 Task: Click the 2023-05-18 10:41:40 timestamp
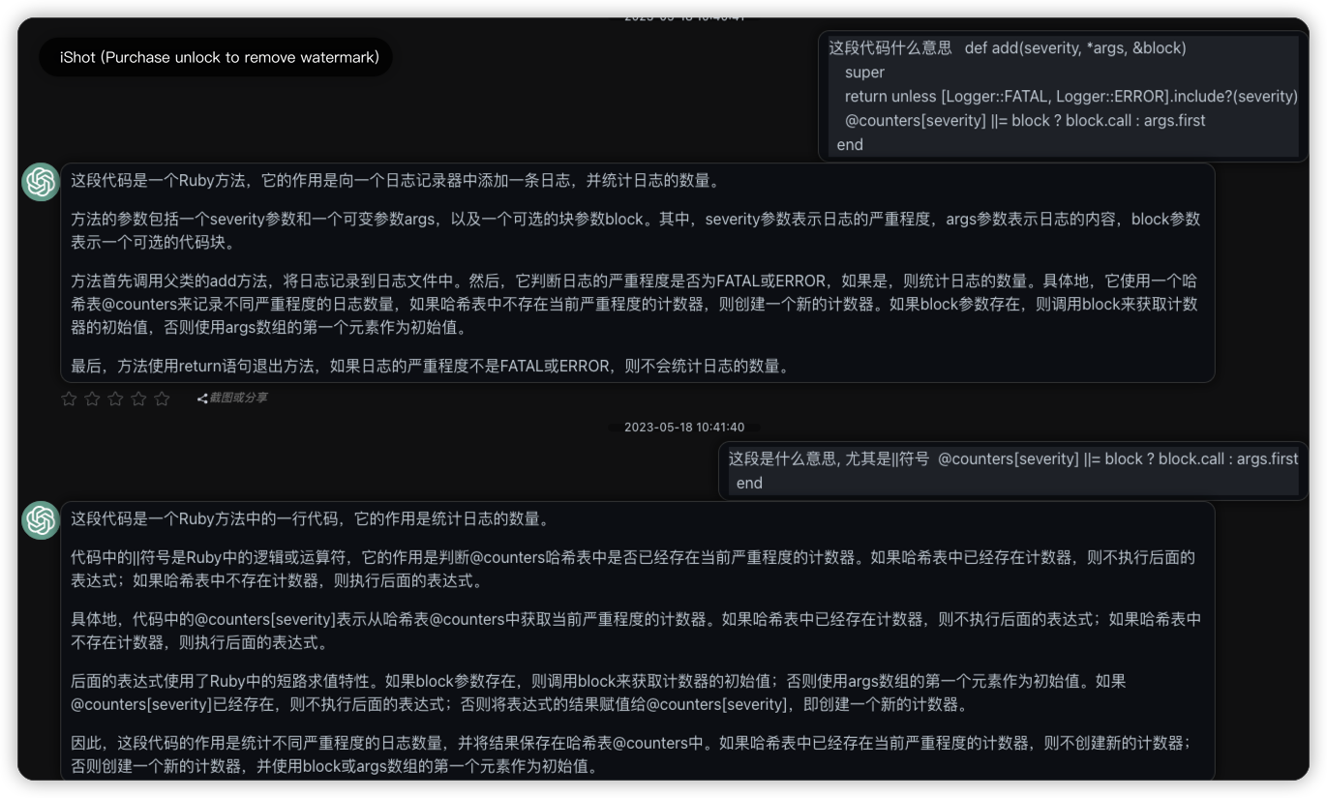pyautogui.click(x=683, y=428)
